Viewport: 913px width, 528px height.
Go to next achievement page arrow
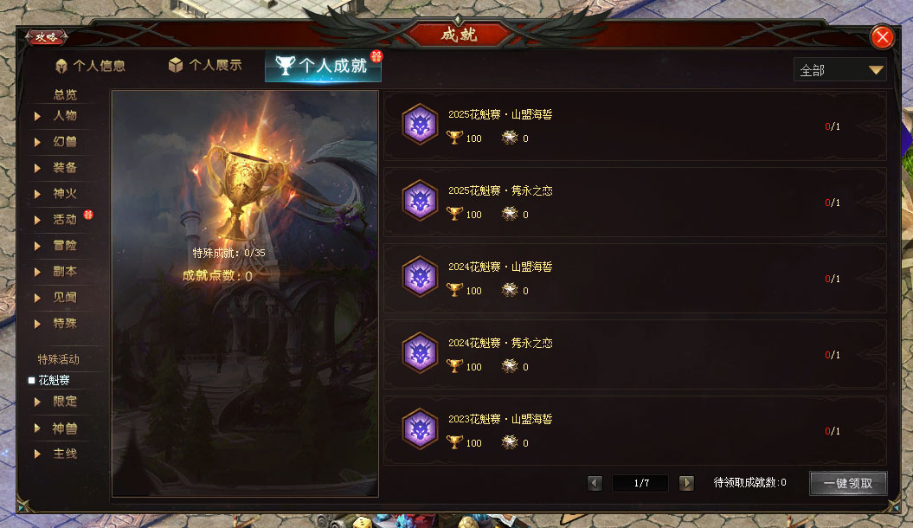686,483
